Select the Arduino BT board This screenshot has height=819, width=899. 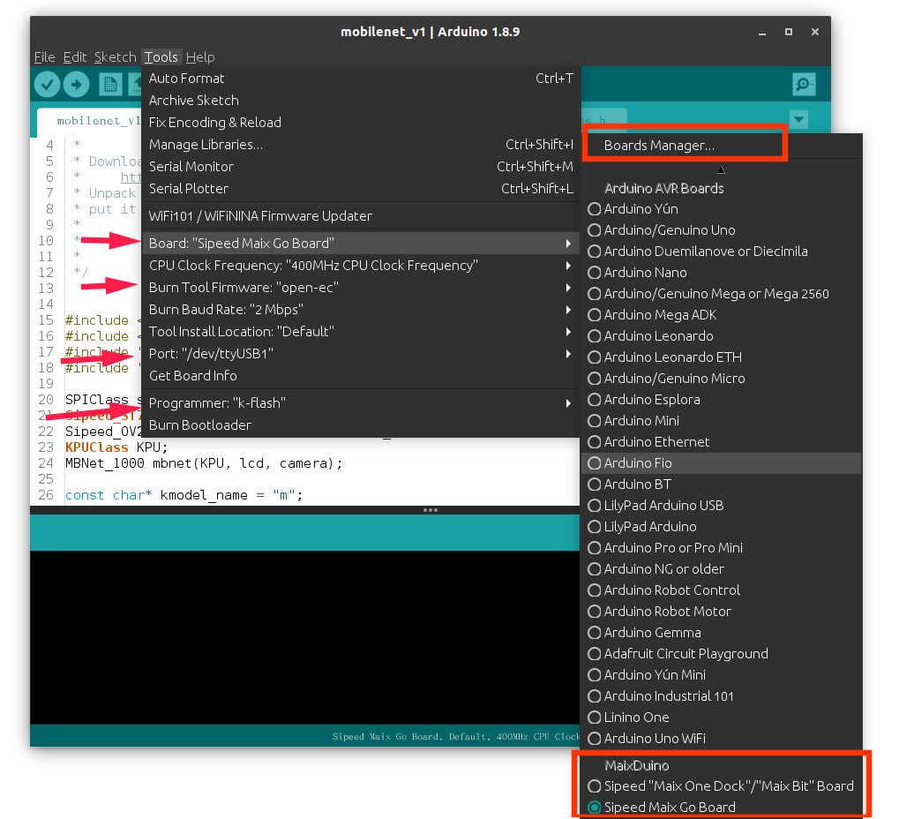[722, 485]
